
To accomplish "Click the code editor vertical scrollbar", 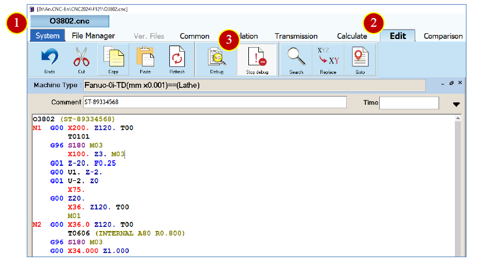I will point(458,186).
